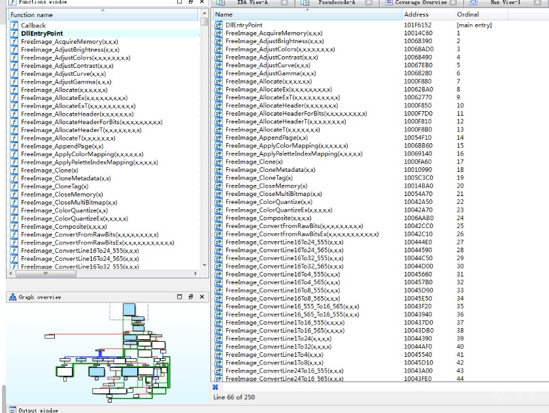Click the address 10068AD0
549x413 pixels.
pos(419,50)
